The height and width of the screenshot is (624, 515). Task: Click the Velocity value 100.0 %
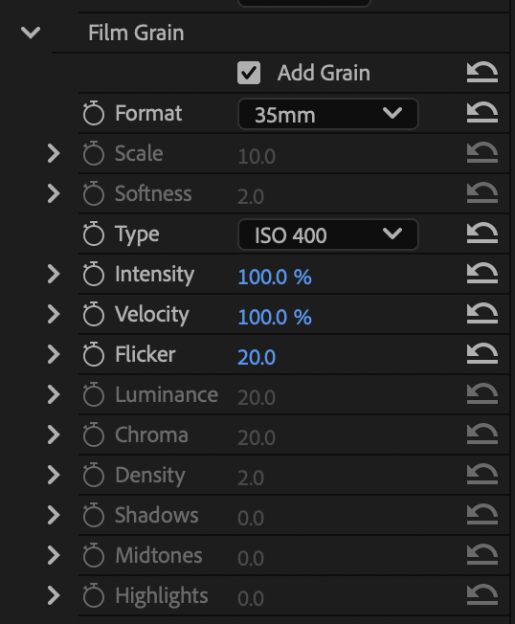[275, 317]
